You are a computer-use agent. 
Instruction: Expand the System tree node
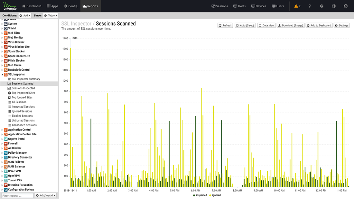[x=2, y=24]
